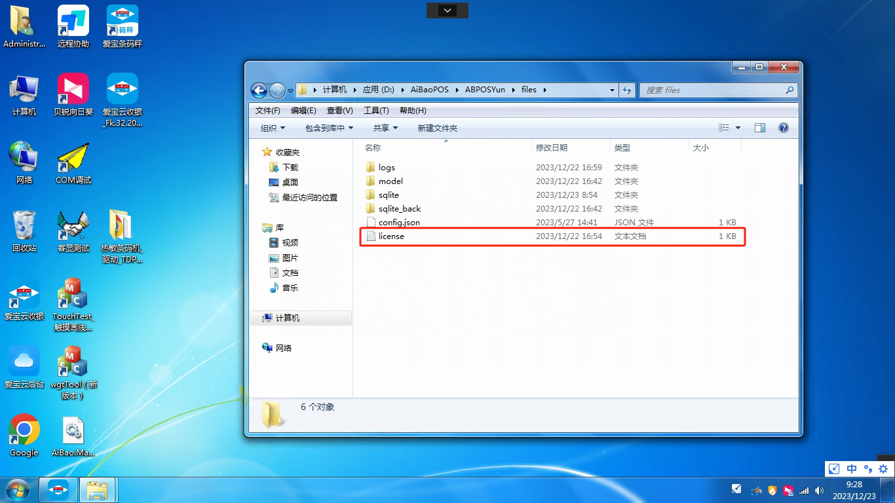Image resolution: width=895 pixels, height=503 pixels.
Task: Open the view options dropdown arrow
Action: (738, 128)
